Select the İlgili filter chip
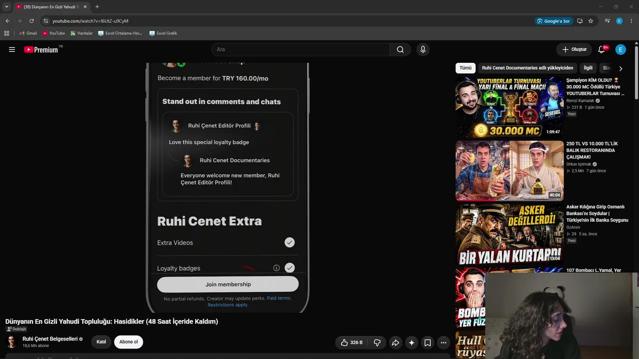This screenshot has width=639, height=359. pos(588,68)
